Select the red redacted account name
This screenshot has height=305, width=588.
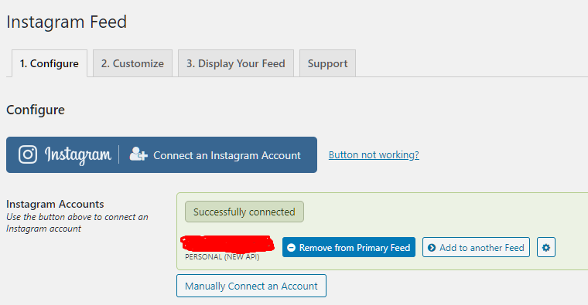click(227, 244)
